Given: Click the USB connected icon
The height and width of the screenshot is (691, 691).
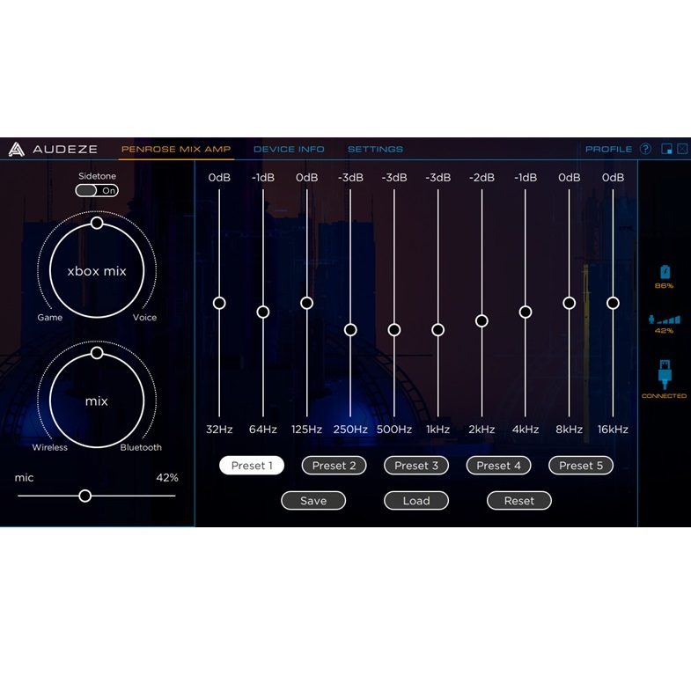Looking at the screenshot, I should 665,374.
